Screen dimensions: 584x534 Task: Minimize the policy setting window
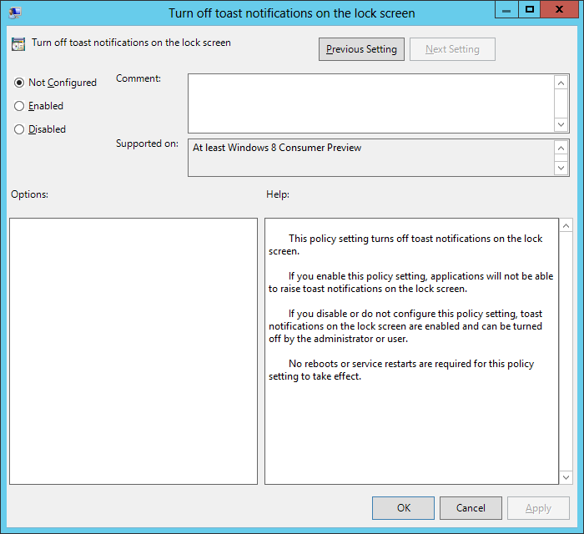coord(506,9)
